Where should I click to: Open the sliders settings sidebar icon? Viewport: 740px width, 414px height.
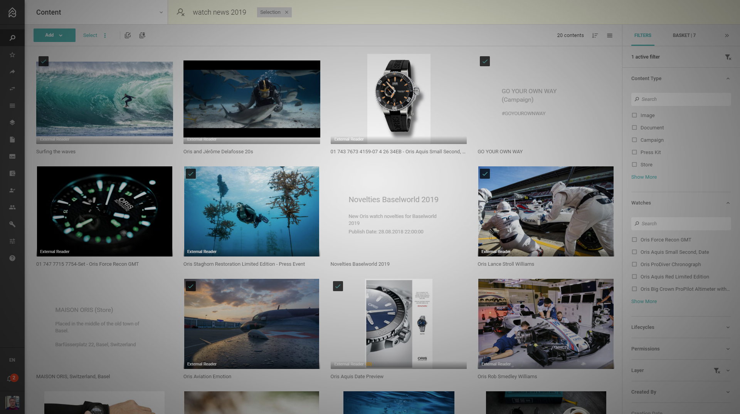[x=12, y=241]
